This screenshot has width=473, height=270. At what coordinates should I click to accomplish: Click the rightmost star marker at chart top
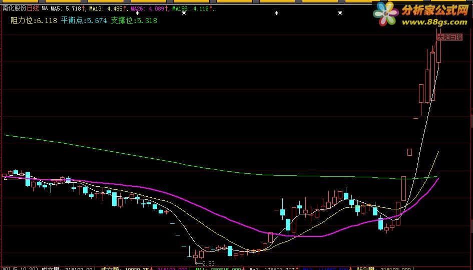click(x=340, y=13)
